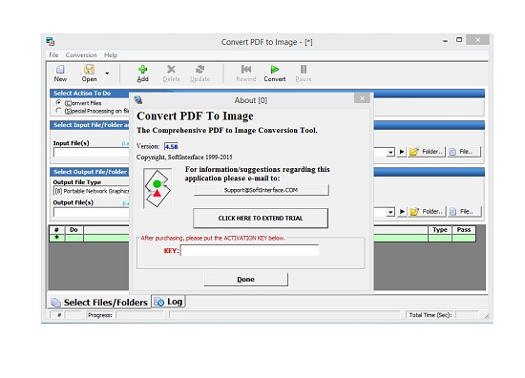
Task: Click the version number 4.58 field
Action: pos(171,146)
